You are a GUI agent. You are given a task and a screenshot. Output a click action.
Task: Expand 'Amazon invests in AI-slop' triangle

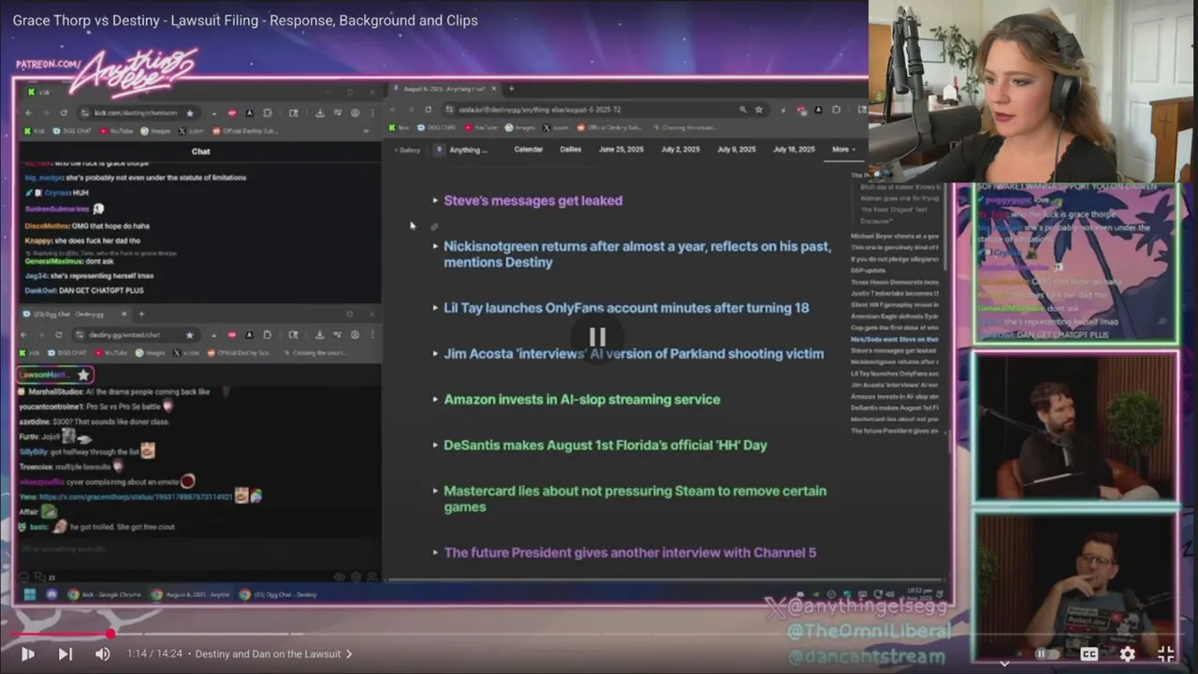(435, 400)
